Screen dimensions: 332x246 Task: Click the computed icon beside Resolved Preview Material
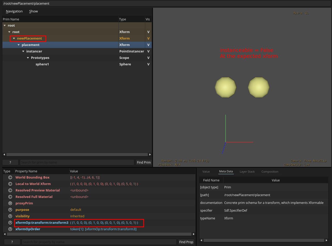10,190
